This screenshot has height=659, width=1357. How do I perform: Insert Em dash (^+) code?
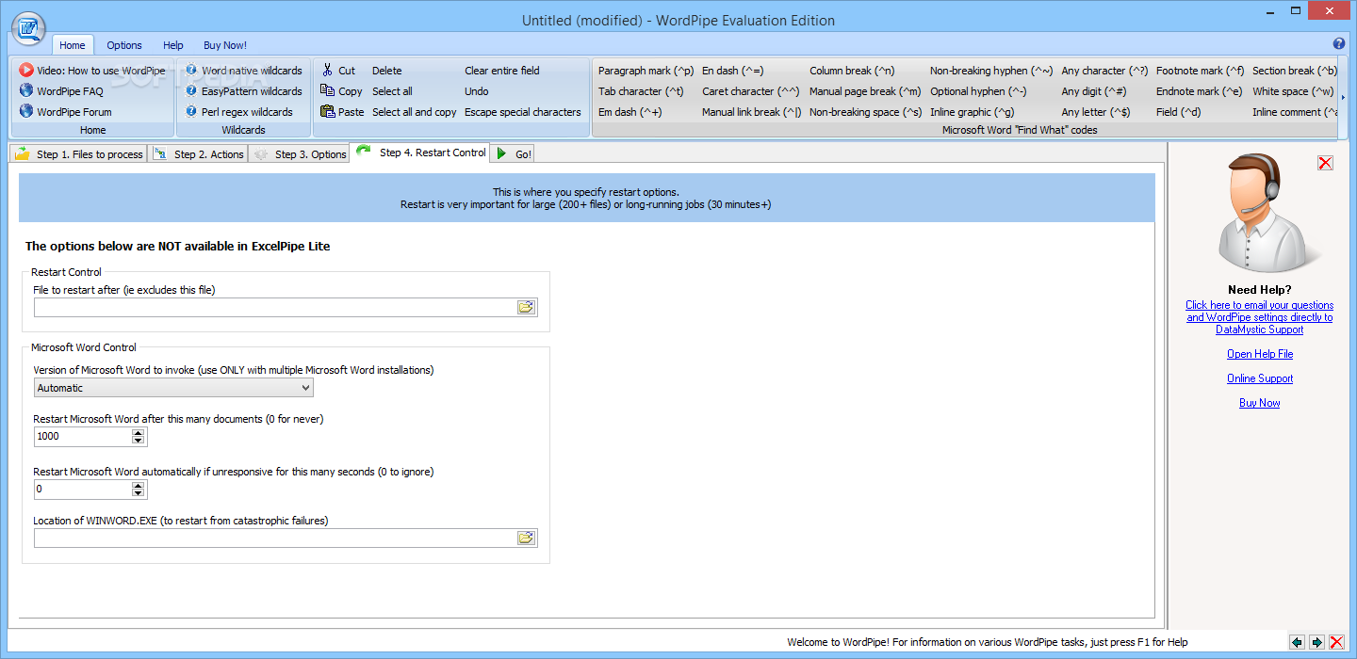629,112
